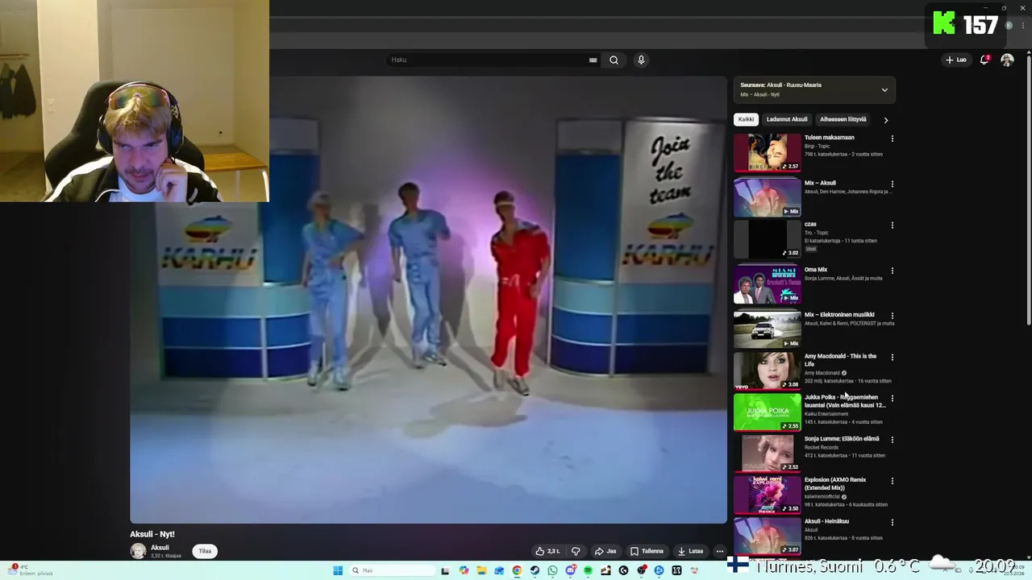Open 'Sonja Lumme: Eläköön elämä' title
Image resolution: width=1032 pixels, height=580 pixels.
[x=842, y=439]
